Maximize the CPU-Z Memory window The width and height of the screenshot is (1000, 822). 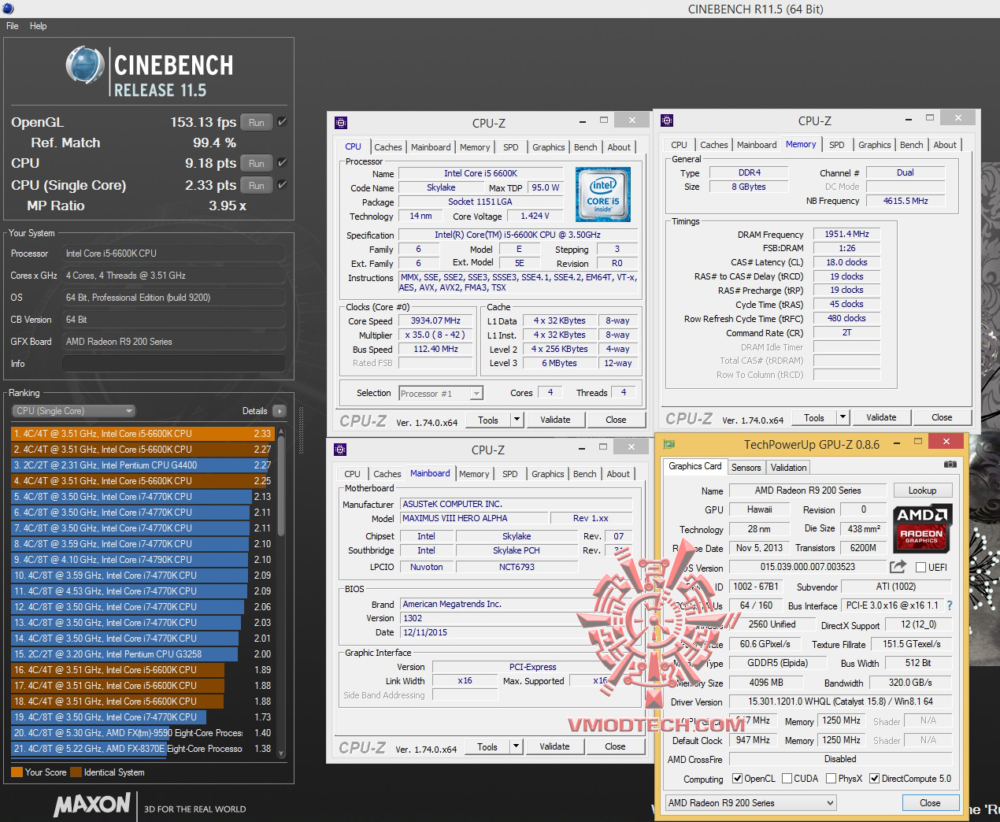click(x=930, y=118)
